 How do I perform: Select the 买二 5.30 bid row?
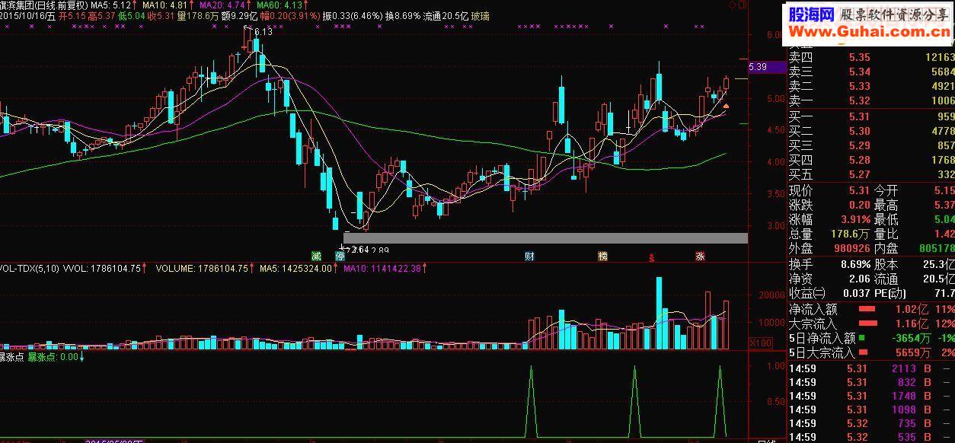coord(870,131)
